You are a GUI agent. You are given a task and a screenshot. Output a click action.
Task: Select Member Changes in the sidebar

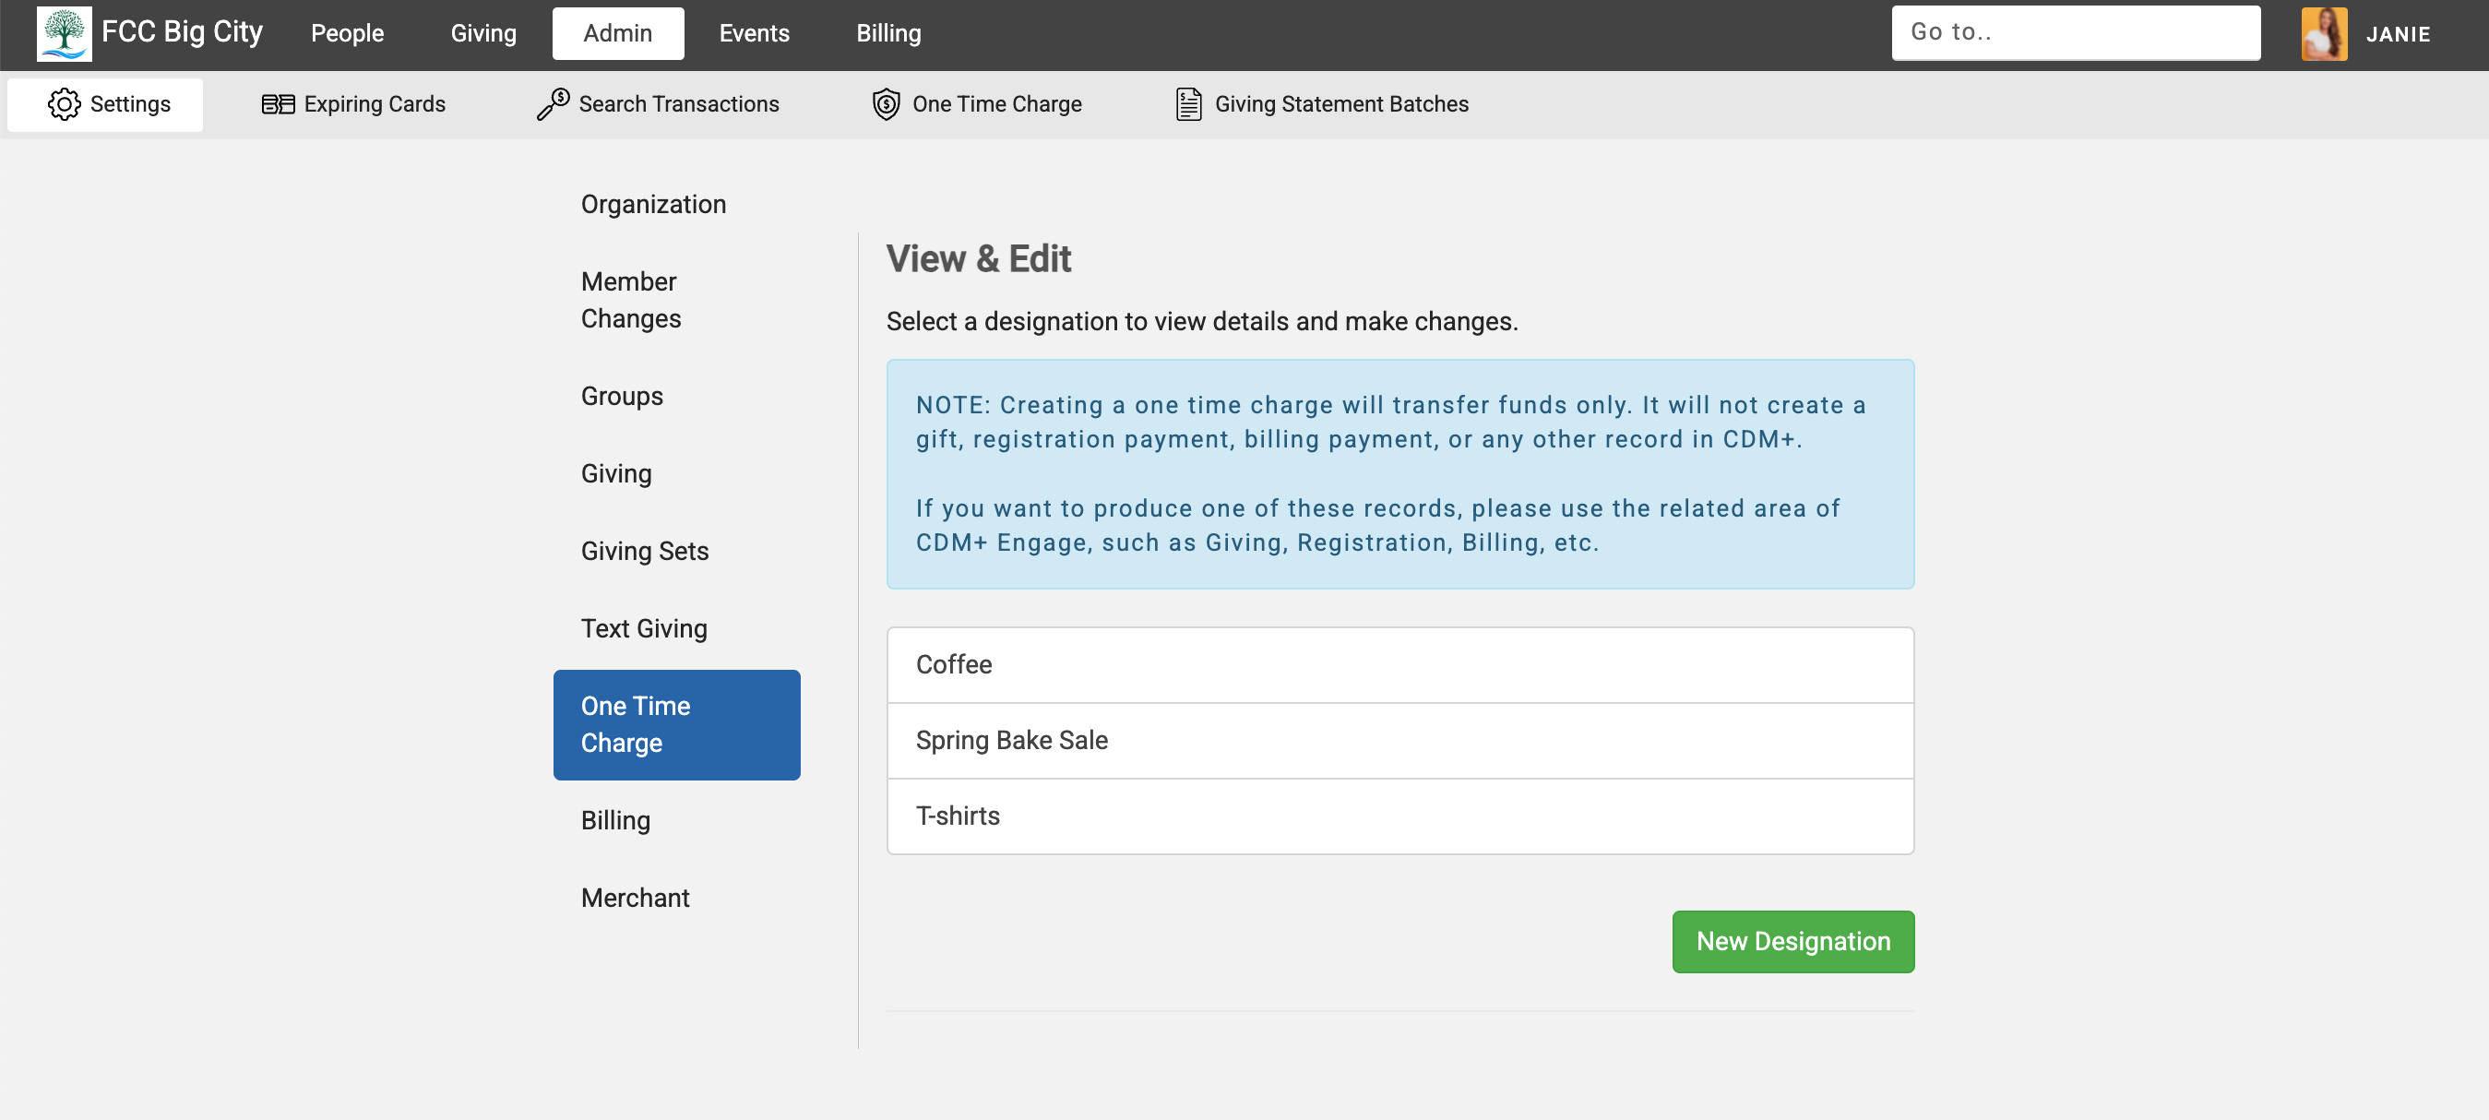coord(630,300)
